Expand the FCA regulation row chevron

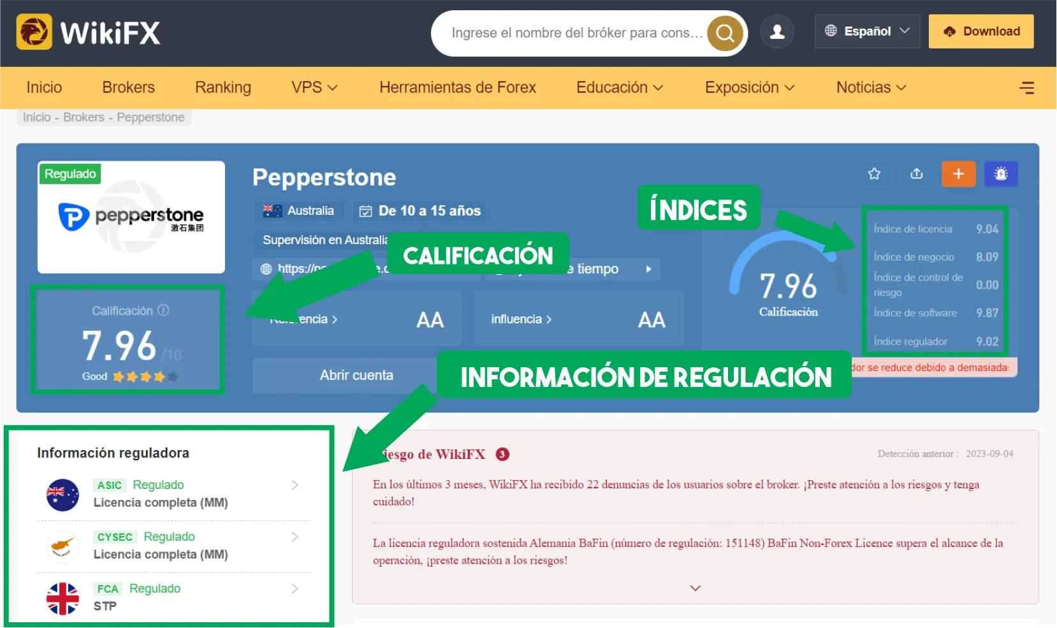(295, 588)
